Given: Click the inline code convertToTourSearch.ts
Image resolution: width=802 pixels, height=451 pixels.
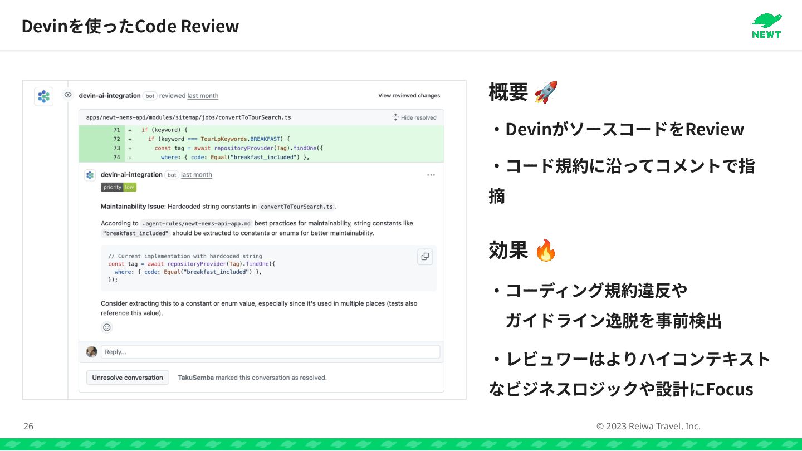Looking at the screenshot, I should click(x=297, y=207).
